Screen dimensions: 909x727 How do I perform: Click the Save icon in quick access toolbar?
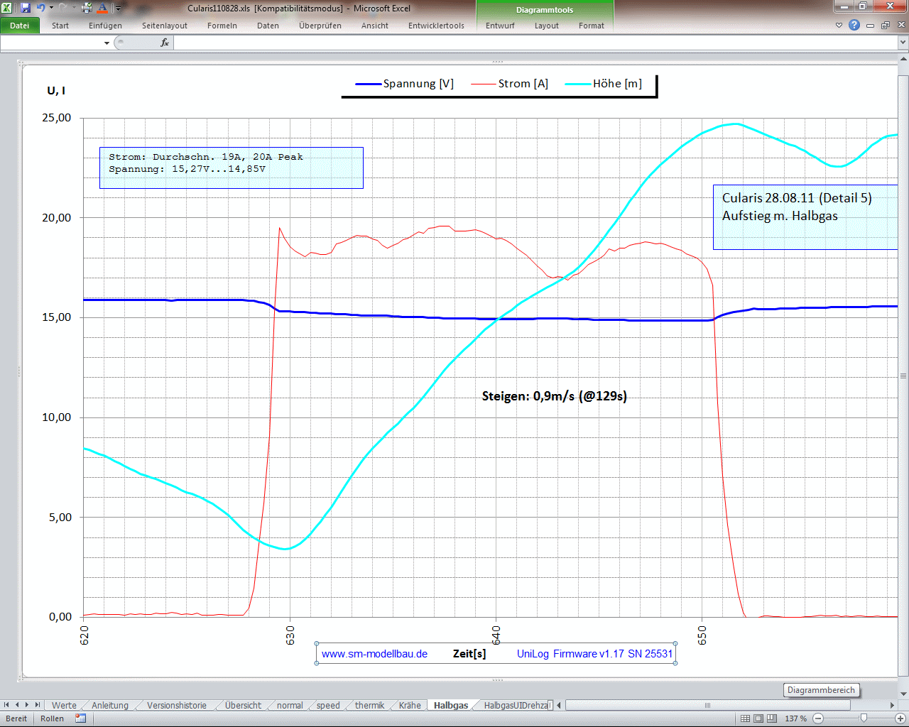coord(26,8)
